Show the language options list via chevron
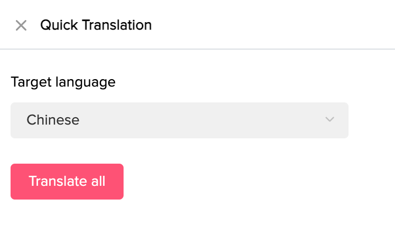This screenshot has width=395, height=227. 330,120
